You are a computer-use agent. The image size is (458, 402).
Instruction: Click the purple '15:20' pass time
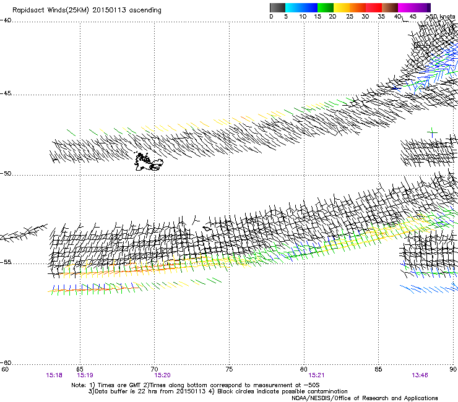[162, 375]
